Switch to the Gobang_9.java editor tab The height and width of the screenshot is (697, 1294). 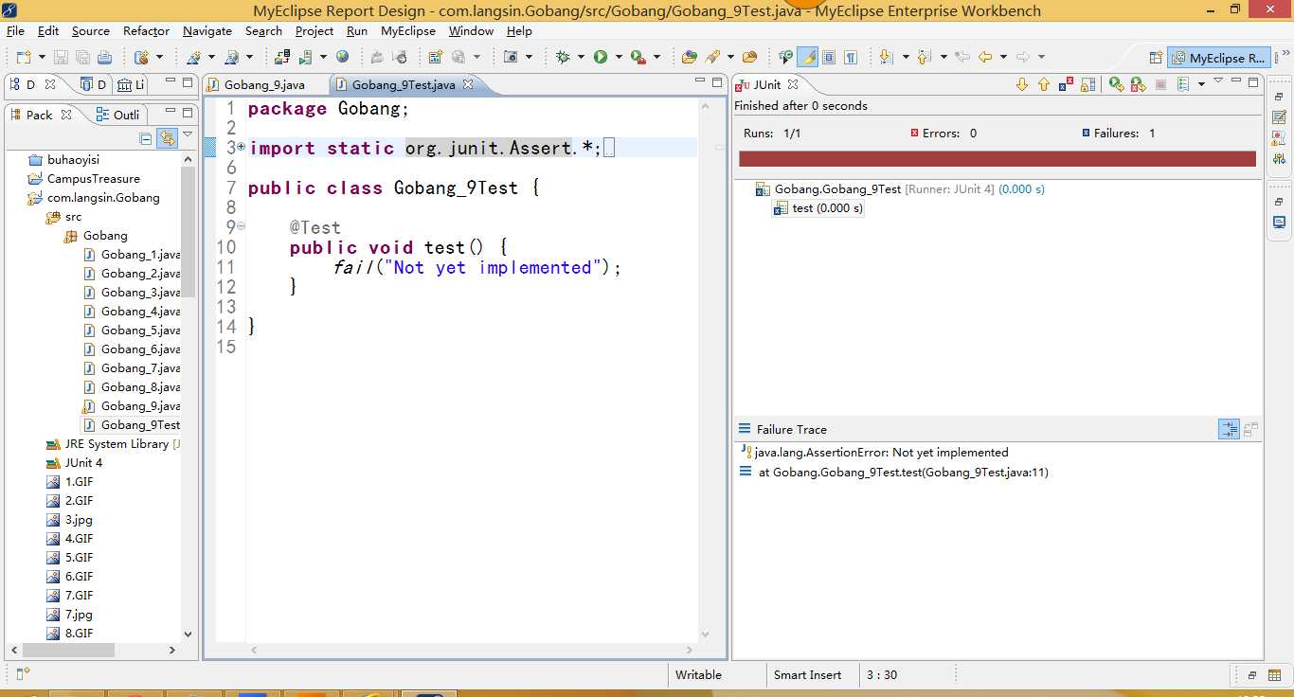tap(264, 84)
